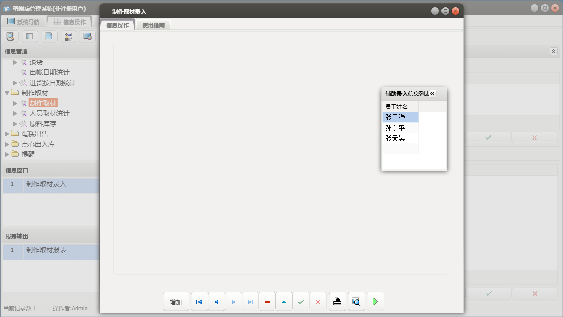Select 张天昊 from the employee list
This screenshot has width=563, height=317.
coord(395,138)
